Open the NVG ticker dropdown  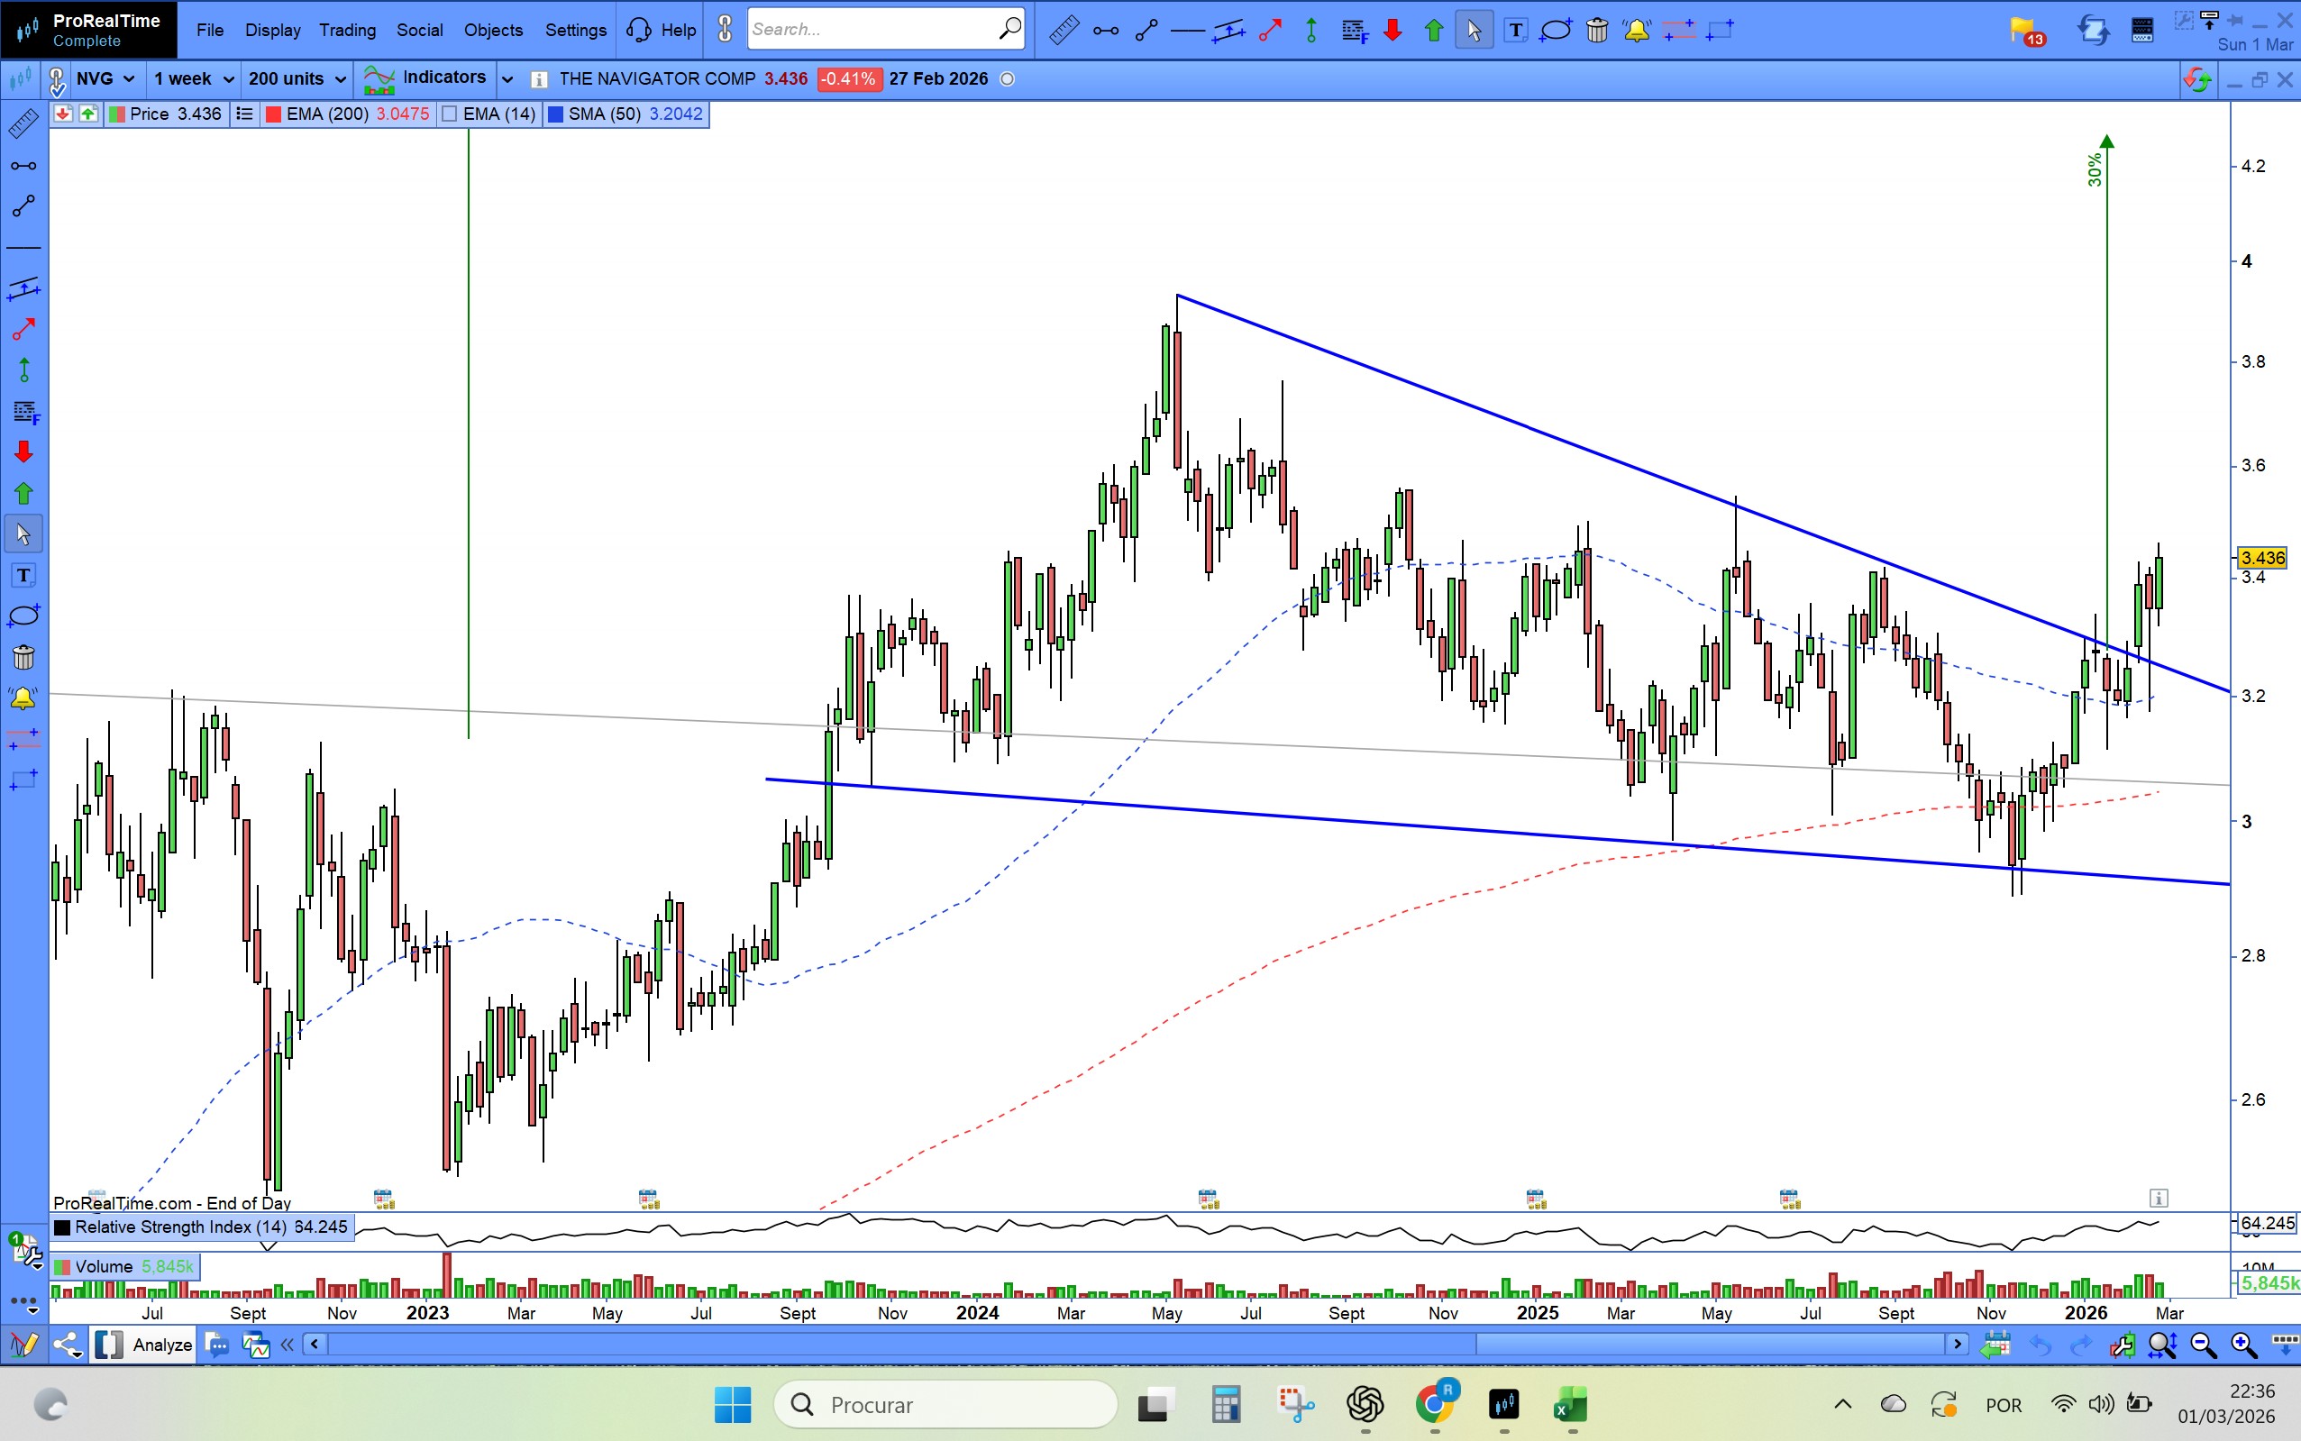pos(105,79)
